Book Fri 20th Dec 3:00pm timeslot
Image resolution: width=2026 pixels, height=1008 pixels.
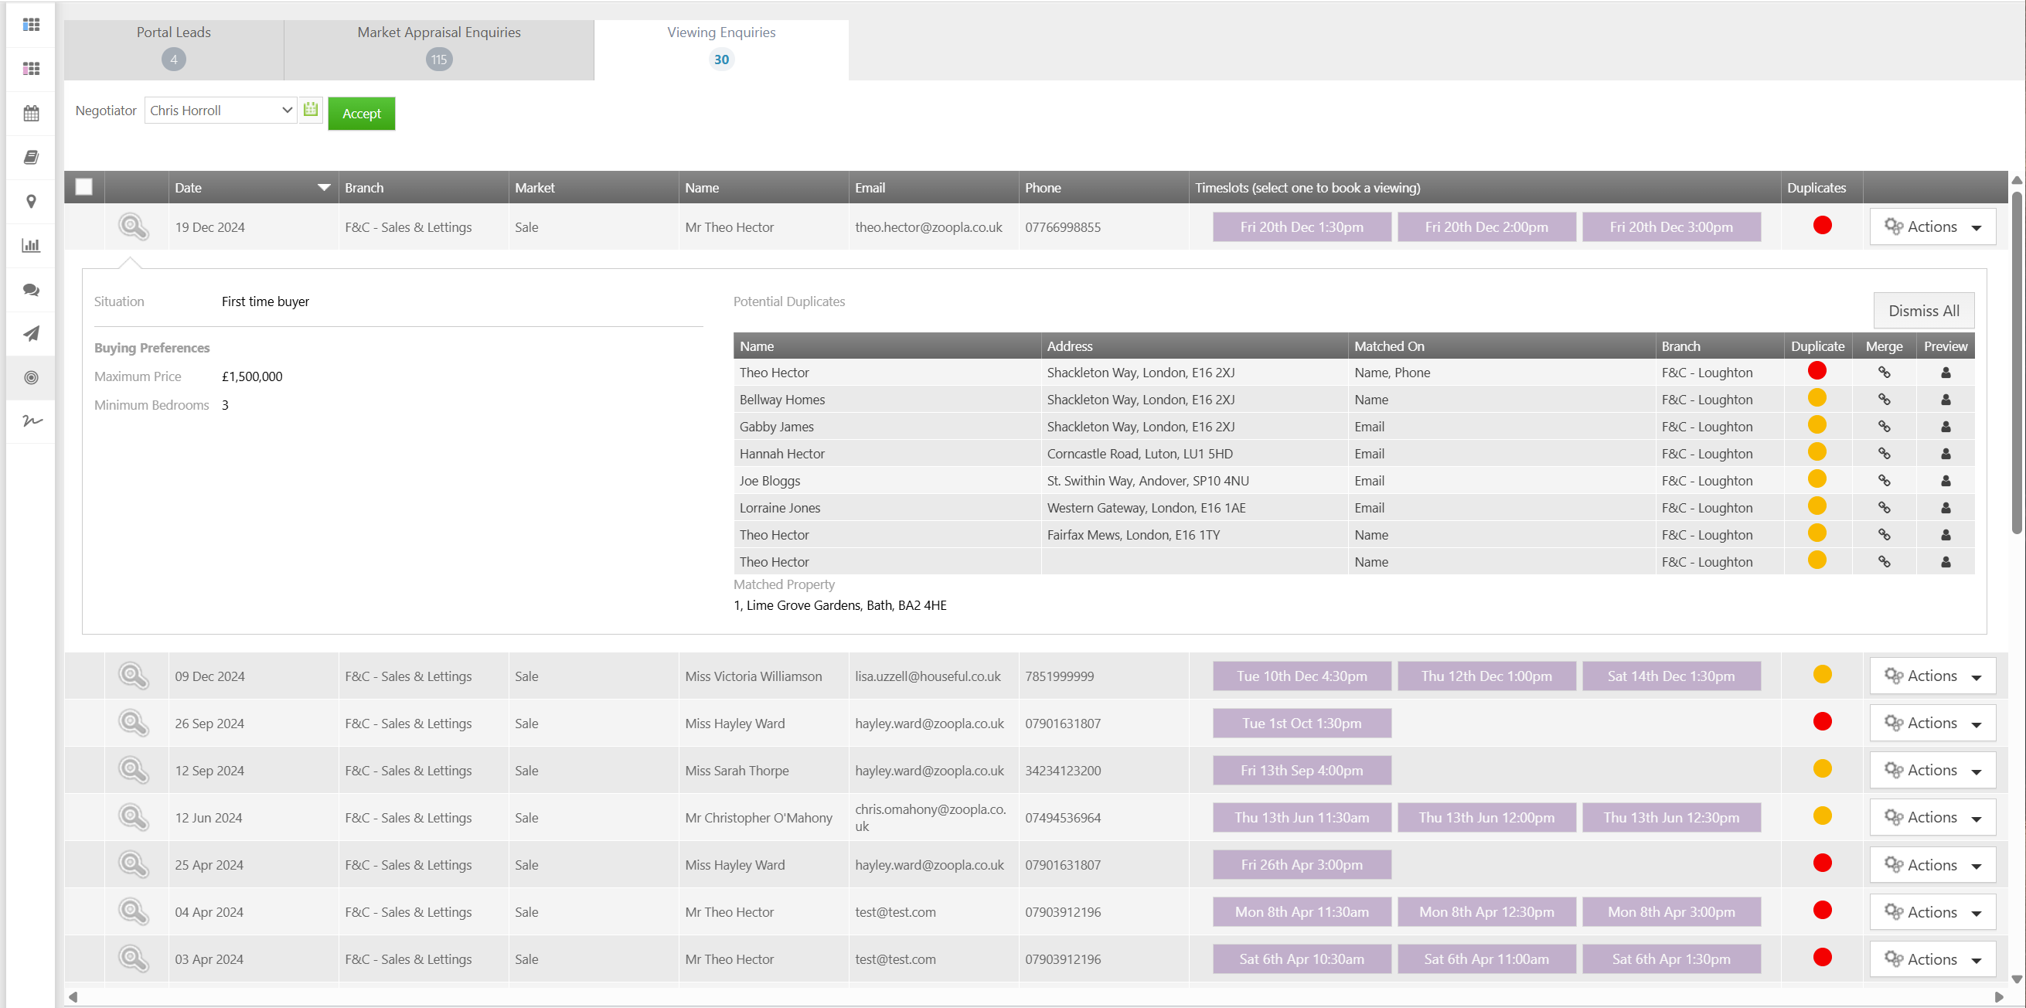click(x=1671, y=227)
